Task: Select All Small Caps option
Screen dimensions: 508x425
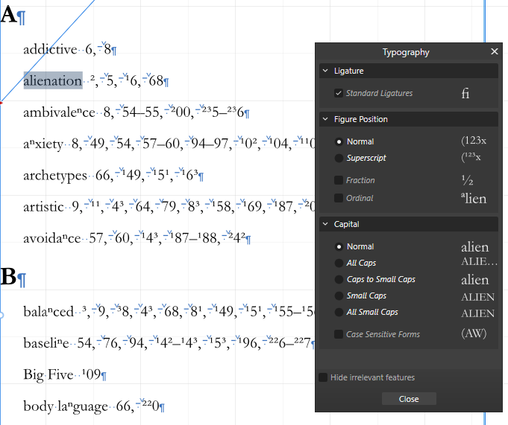Action: click(x=339, y=312)
